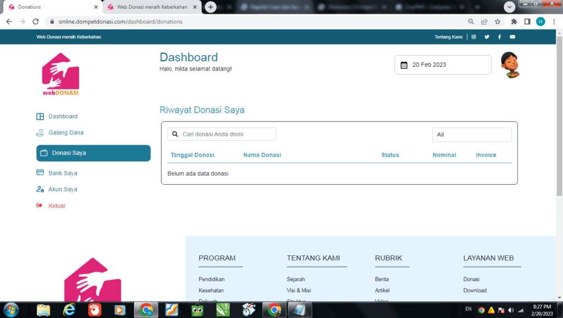
Task: Select Dashboard in the sidebar menu
Action: [63, 117]
